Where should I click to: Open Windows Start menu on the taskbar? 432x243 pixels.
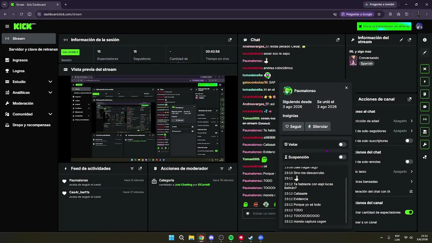[x=171, y=238]
